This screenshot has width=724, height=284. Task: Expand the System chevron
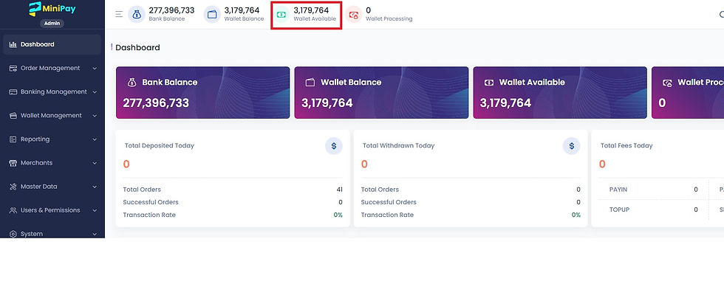tap(95, 235)
